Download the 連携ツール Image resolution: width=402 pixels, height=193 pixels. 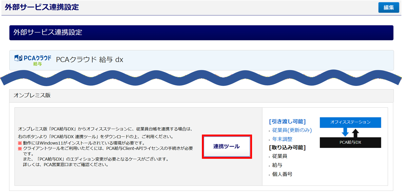227,146
